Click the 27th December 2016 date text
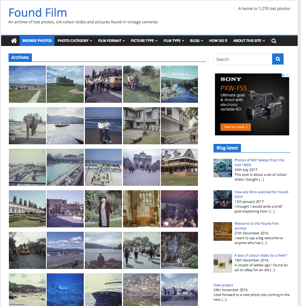The width and height of the screenshot is (301, 306). click(x=251, y=233)
